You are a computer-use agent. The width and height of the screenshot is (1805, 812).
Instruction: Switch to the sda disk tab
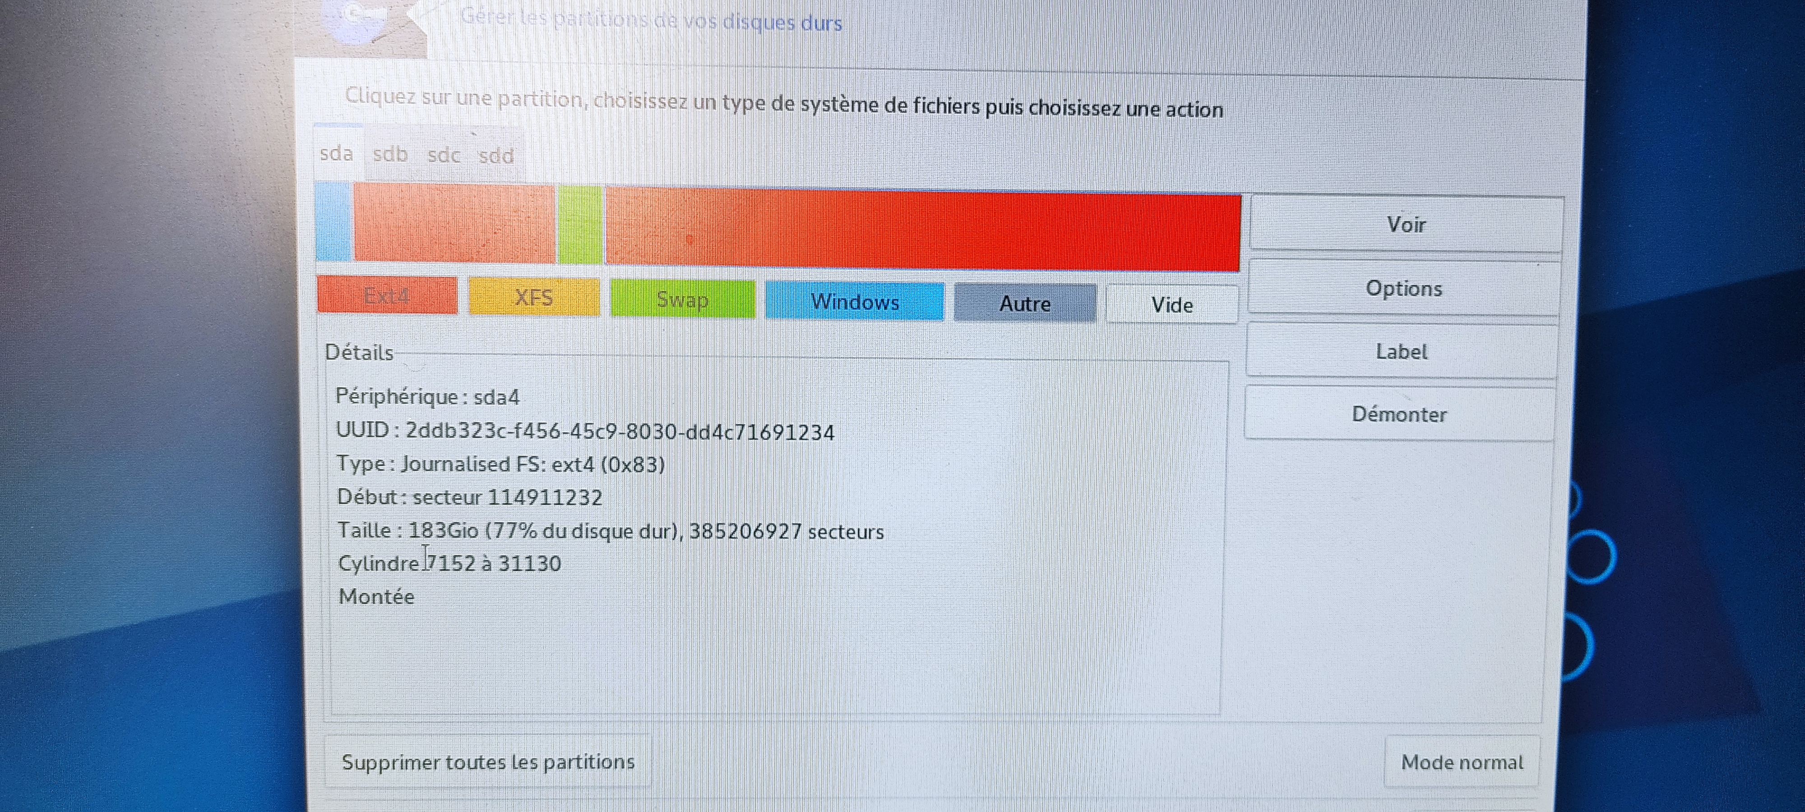pyautogui.click(x=337, y=153)
